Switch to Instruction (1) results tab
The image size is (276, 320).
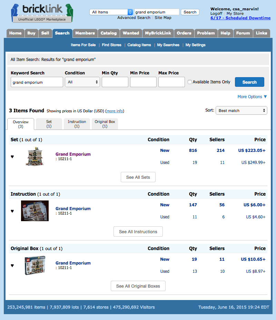tap(77, 124)
